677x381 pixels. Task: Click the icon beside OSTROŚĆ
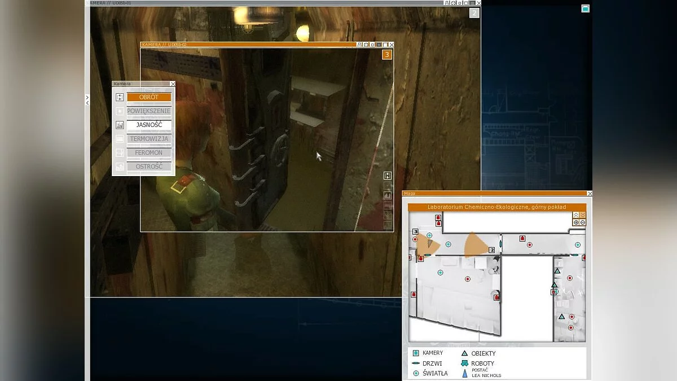pos(120,167)
